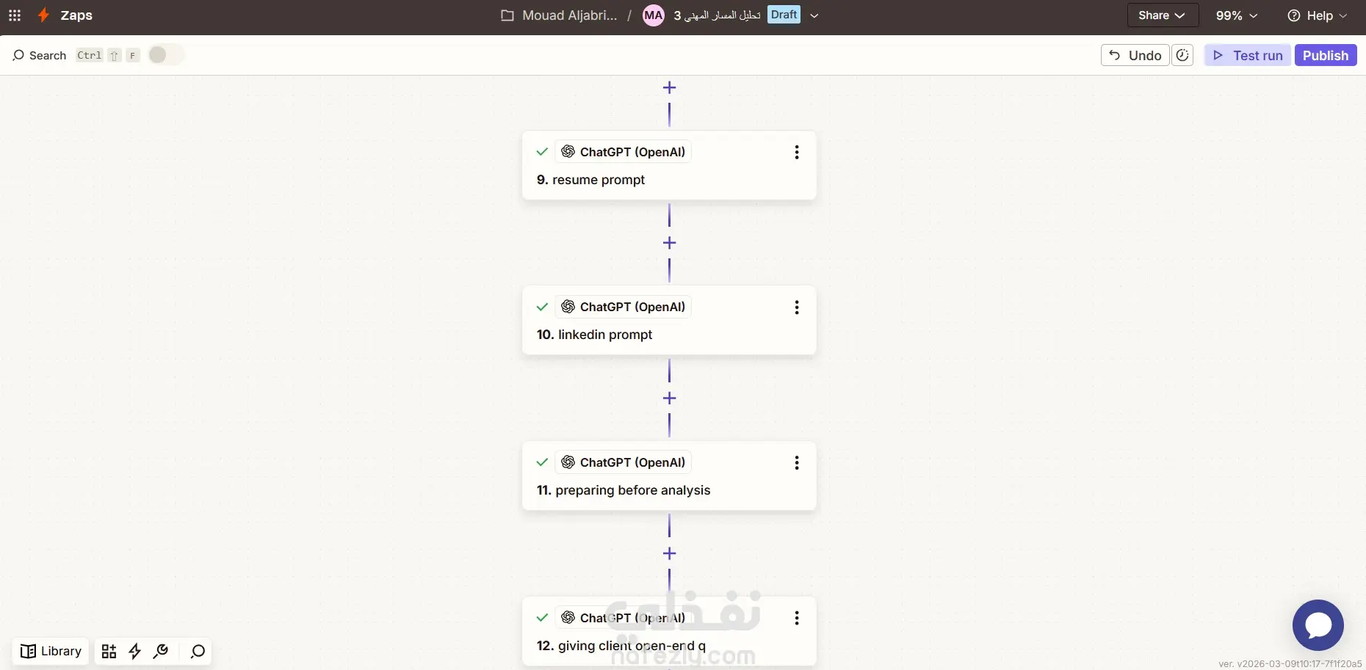Toggle the switch next to Search
The image size is (1366, 670).
[x=166, y=55]
